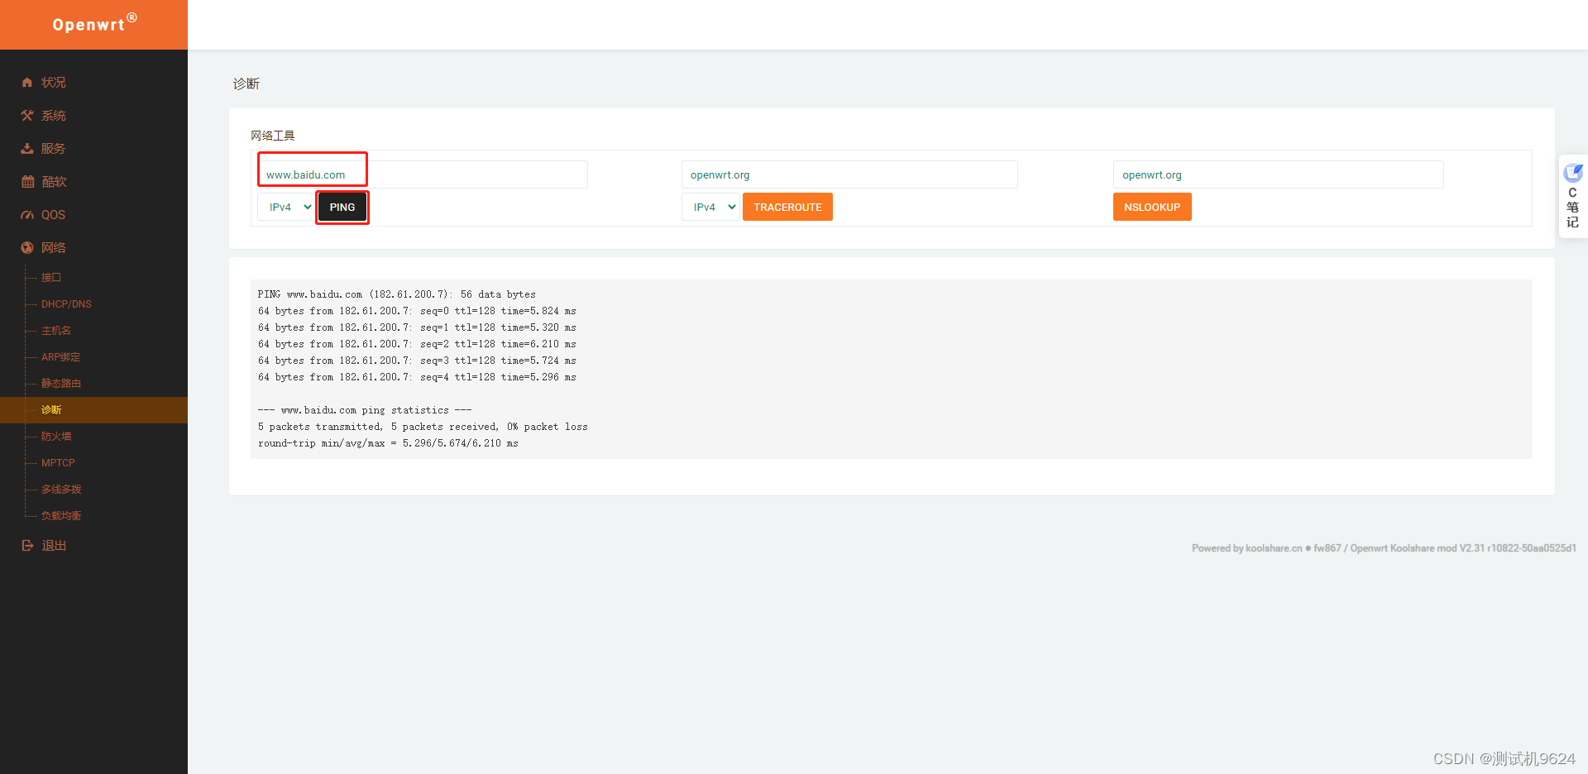Open the koolshare.cn footer link
Screen dimensions: 1588x774
(1274, 548)
